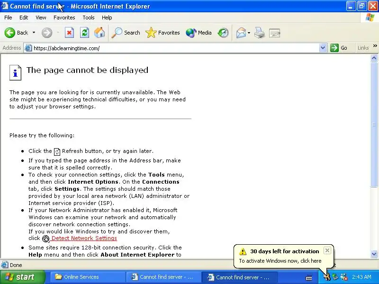Click the Done status bar text
Viewport: 379px width, 284px height.
(x=16, y=265)
